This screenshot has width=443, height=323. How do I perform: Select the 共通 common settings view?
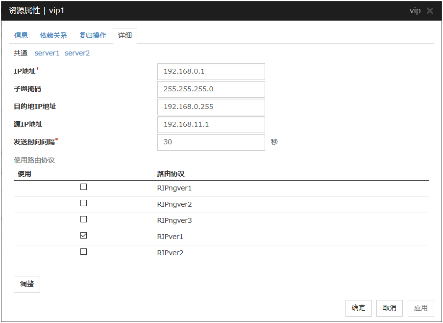click(21, 53)
